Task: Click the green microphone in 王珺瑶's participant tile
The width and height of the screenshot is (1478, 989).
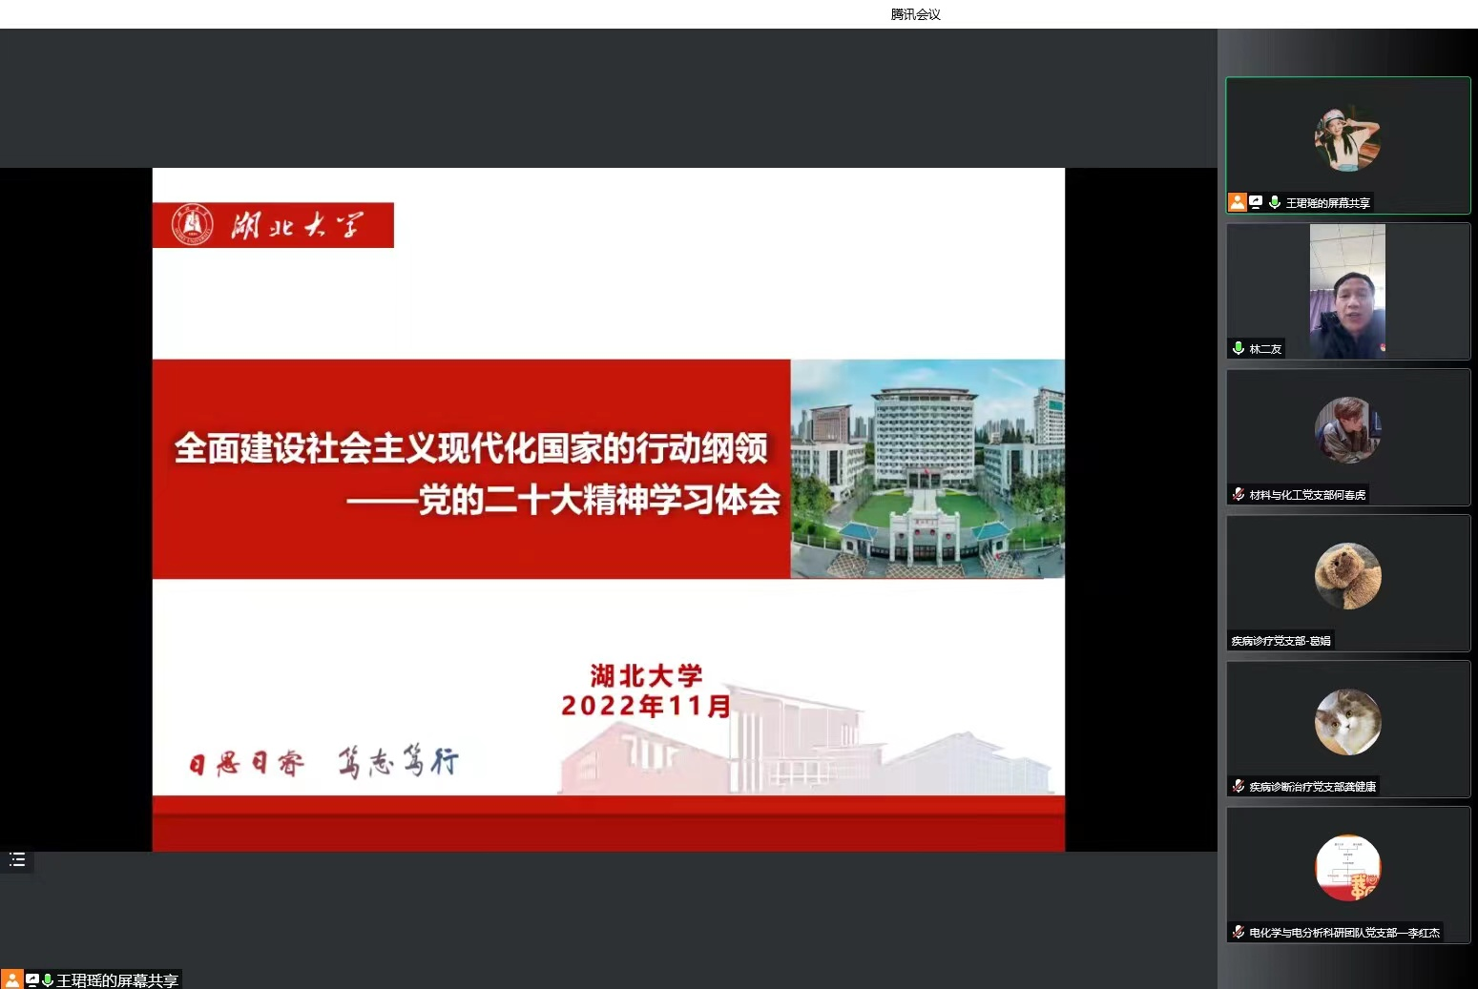Action: (1274, 202)
